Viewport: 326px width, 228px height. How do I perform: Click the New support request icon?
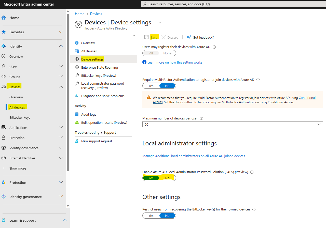click(x=77, y=141)
